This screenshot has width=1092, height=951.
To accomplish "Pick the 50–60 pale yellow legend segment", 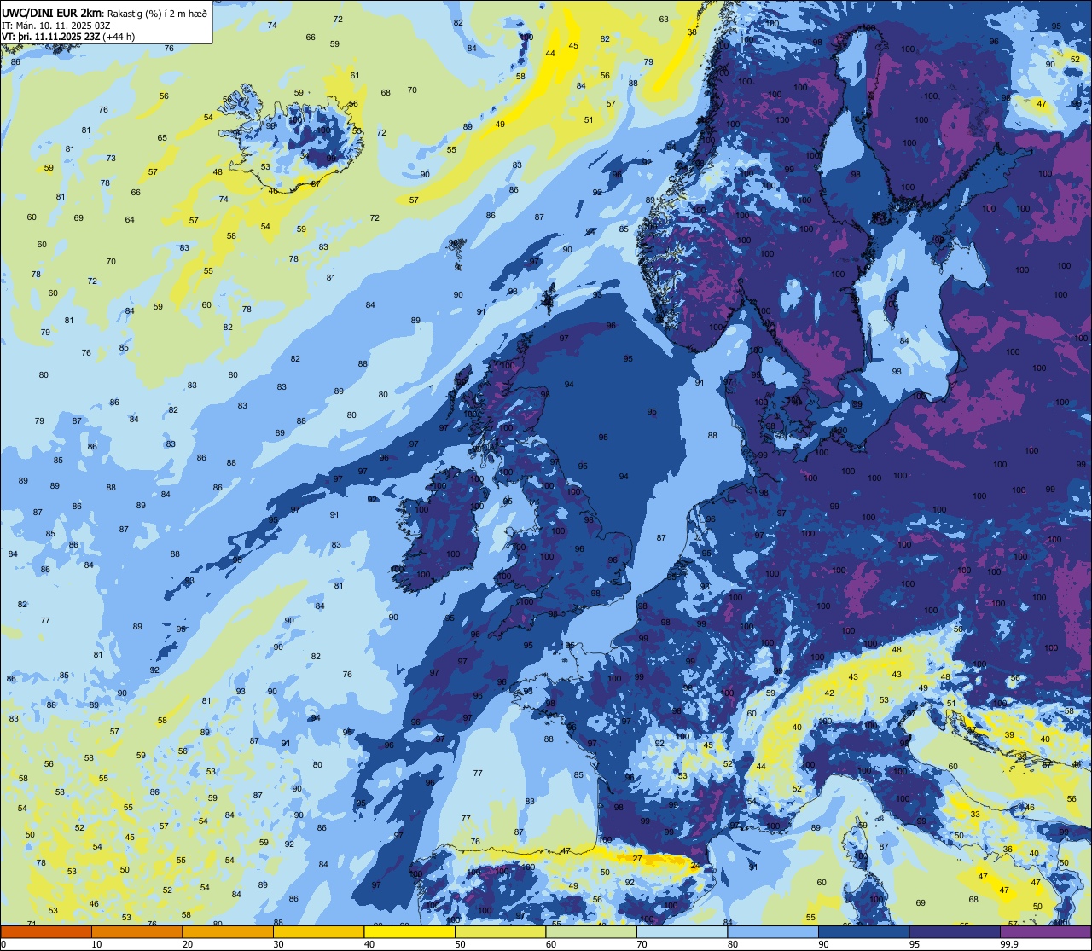I will coord(500,931).
